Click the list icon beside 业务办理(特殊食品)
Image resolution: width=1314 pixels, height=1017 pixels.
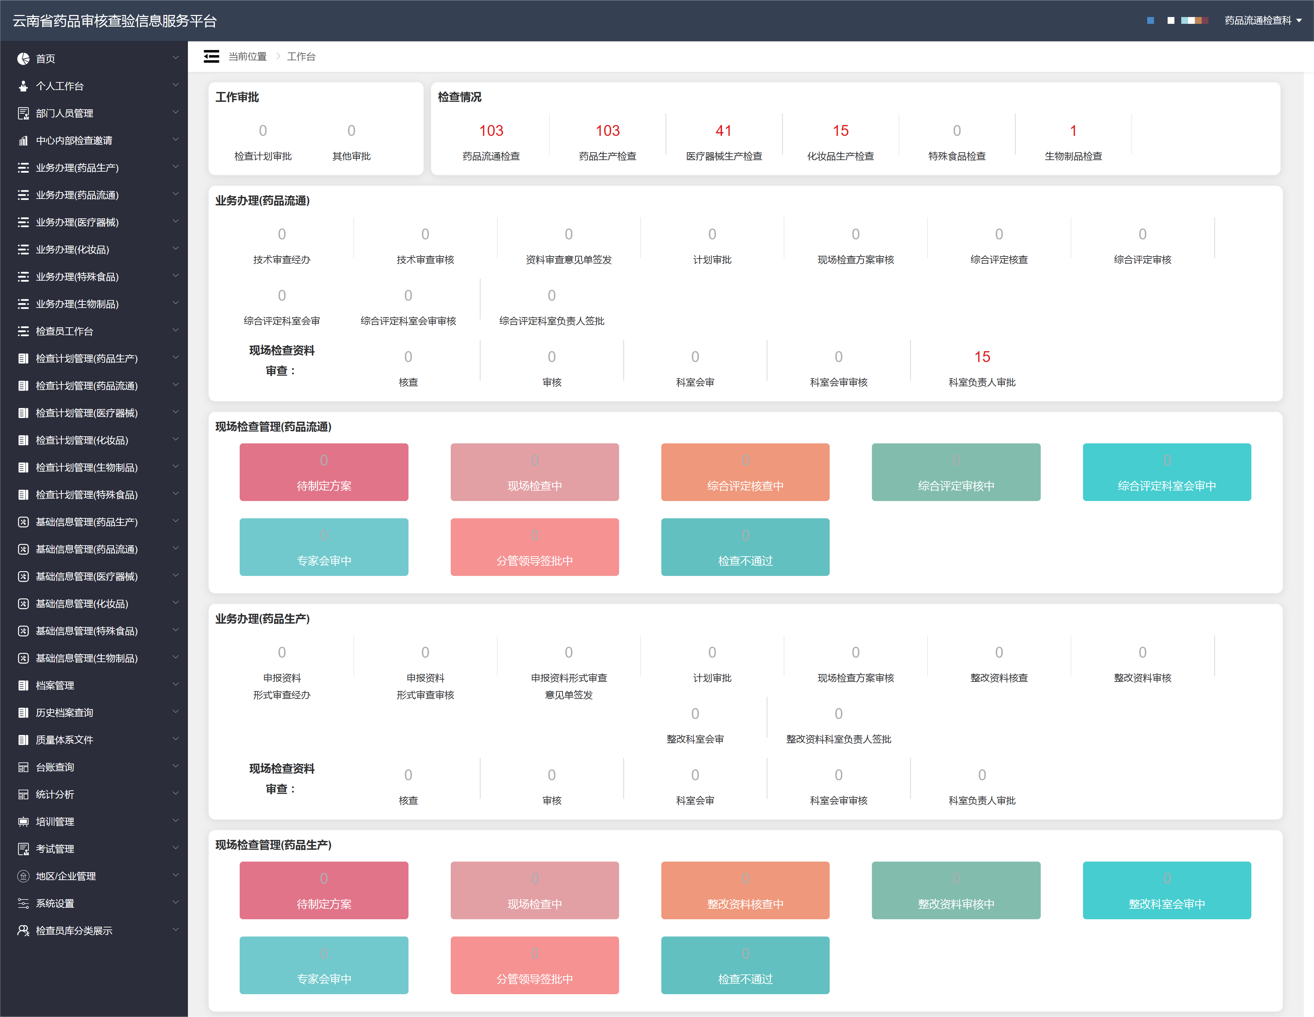[x=23, y=277]
